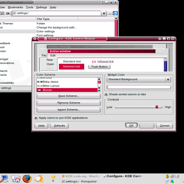This screenshot has width=184, height=184.
Task: Click the desktop computer icon in panel
Action: tap(4, 179)
